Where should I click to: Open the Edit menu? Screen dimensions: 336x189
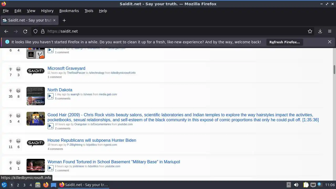pyautogui.click(x=18, y=11)
